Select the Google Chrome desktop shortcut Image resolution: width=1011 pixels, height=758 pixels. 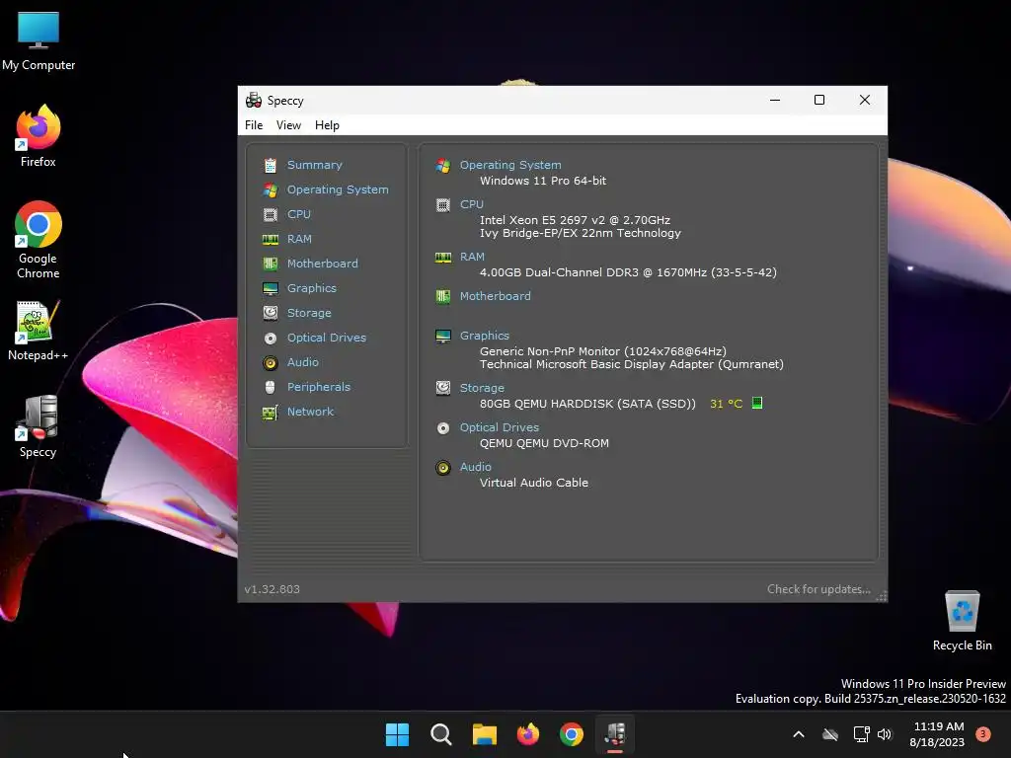click(39, 240)
